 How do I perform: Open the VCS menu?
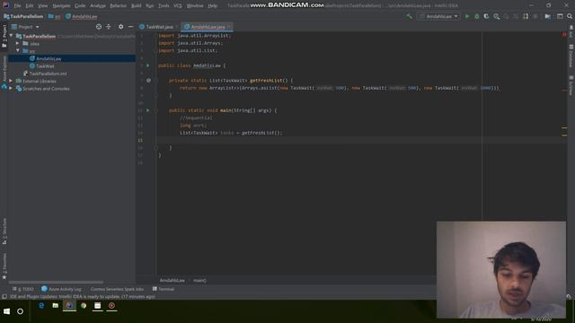178,5
